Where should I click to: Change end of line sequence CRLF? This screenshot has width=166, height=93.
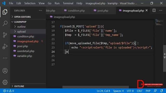[140, 91]
